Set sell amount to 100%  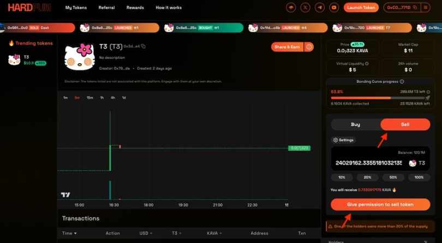click(x=419, y=178)
